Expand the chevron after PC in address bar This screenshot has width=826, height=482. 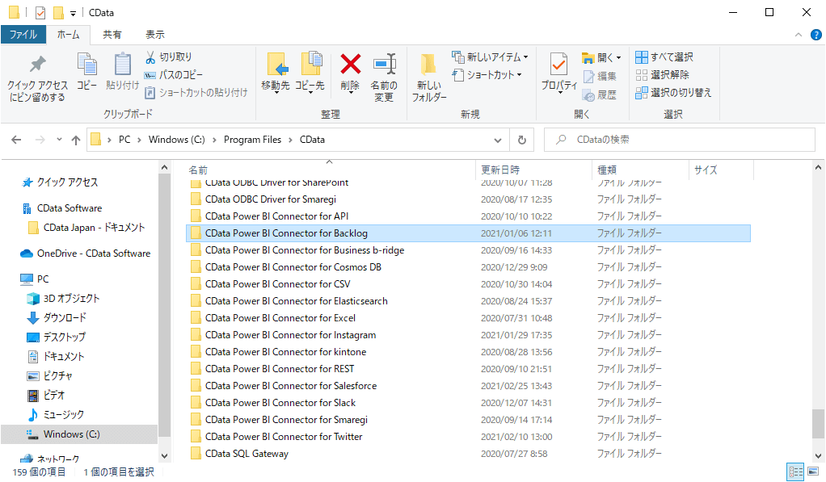click(140, 140)
